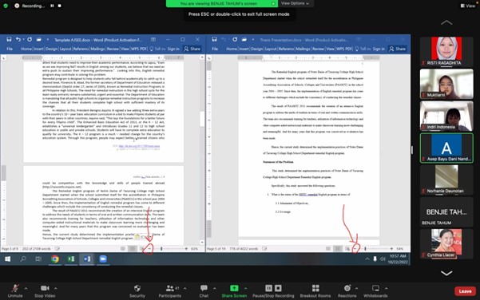Image resolution: width=480 pixels, height=300 pixels.
Task: Expand the arrow next to Participants
Action: click(184, 288)
